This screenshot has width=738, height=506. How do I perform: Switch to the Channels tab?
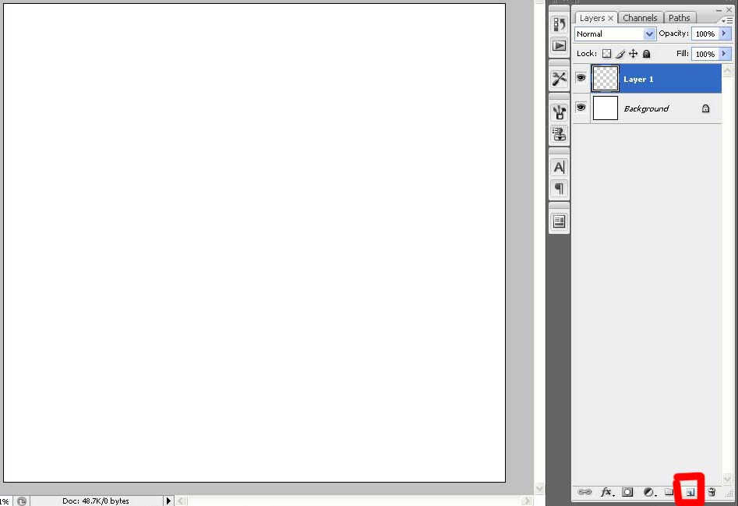point(640,17)
